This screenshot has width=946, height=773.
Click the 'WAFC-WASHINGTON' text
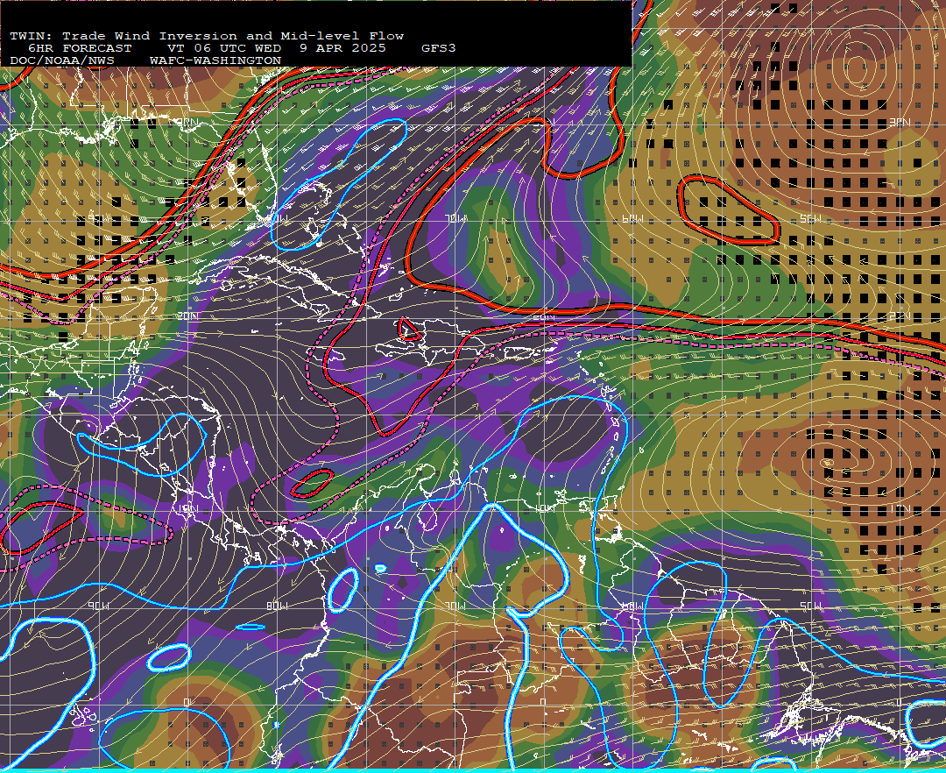215,61
